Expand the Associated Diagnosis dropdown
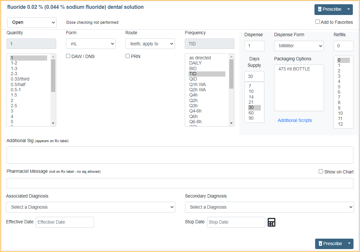Image resolution: width=360 pixels, height=252 pixels. [90, 207]
